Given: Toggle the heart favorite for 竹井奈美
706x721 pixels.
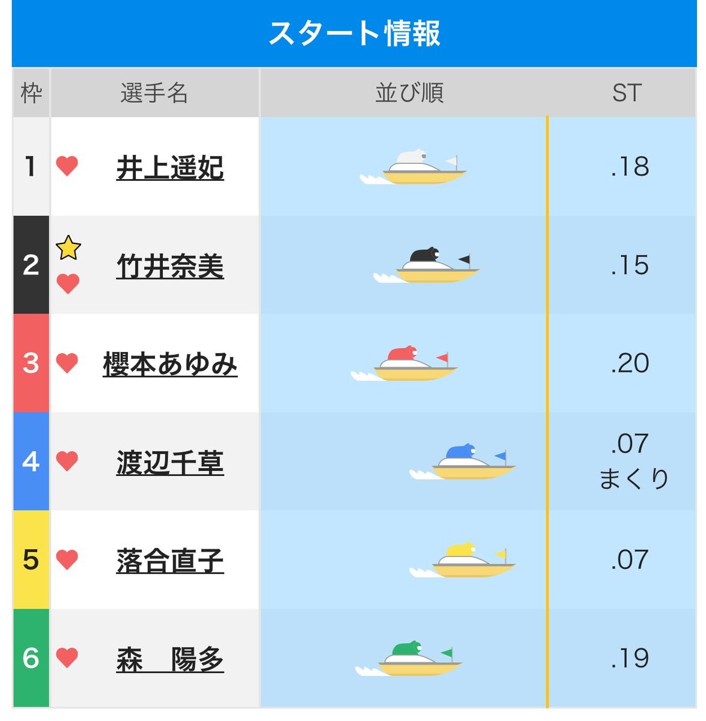Looking at the screenshot, I should 68,284.
